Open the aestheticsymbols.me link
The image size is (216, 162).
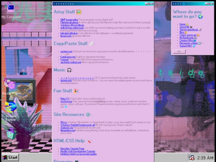71,62
